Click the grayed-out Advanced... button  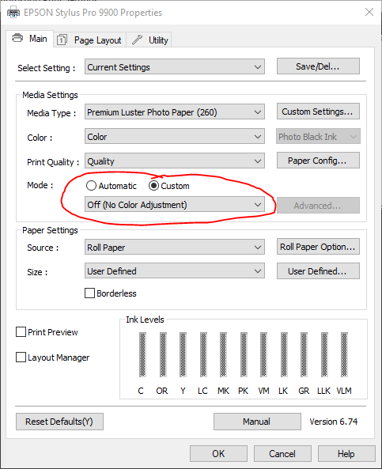[x=318, y=205]
